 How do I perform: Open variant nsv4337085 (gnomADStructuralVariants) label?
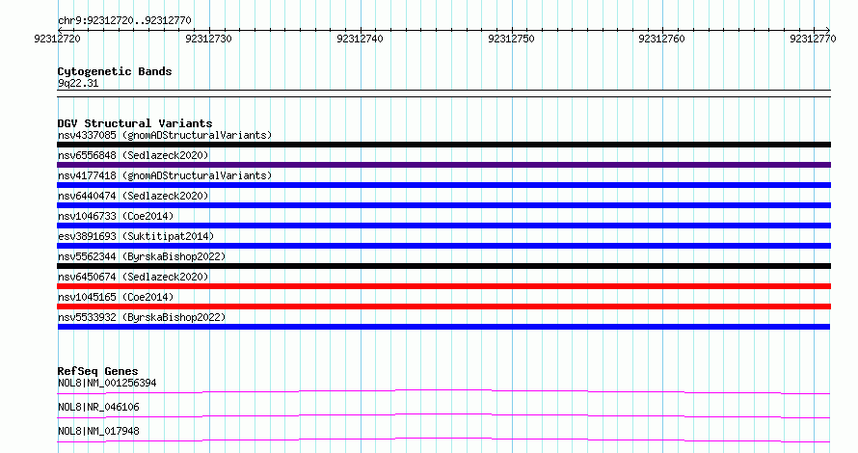(x=165, y=135)
